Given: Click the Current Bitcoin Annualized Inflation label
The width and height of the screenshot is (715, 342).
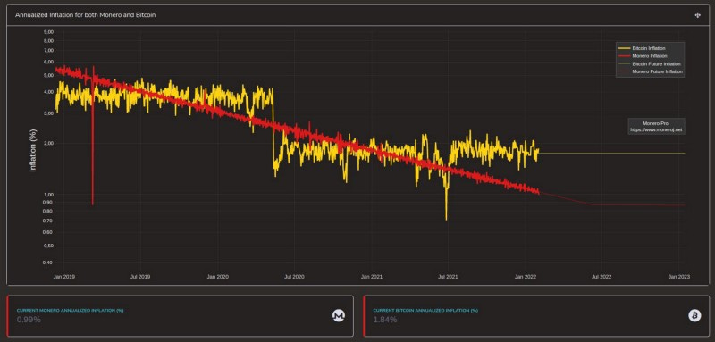Looking at the screenshot, I should click(x=425, y=310).
